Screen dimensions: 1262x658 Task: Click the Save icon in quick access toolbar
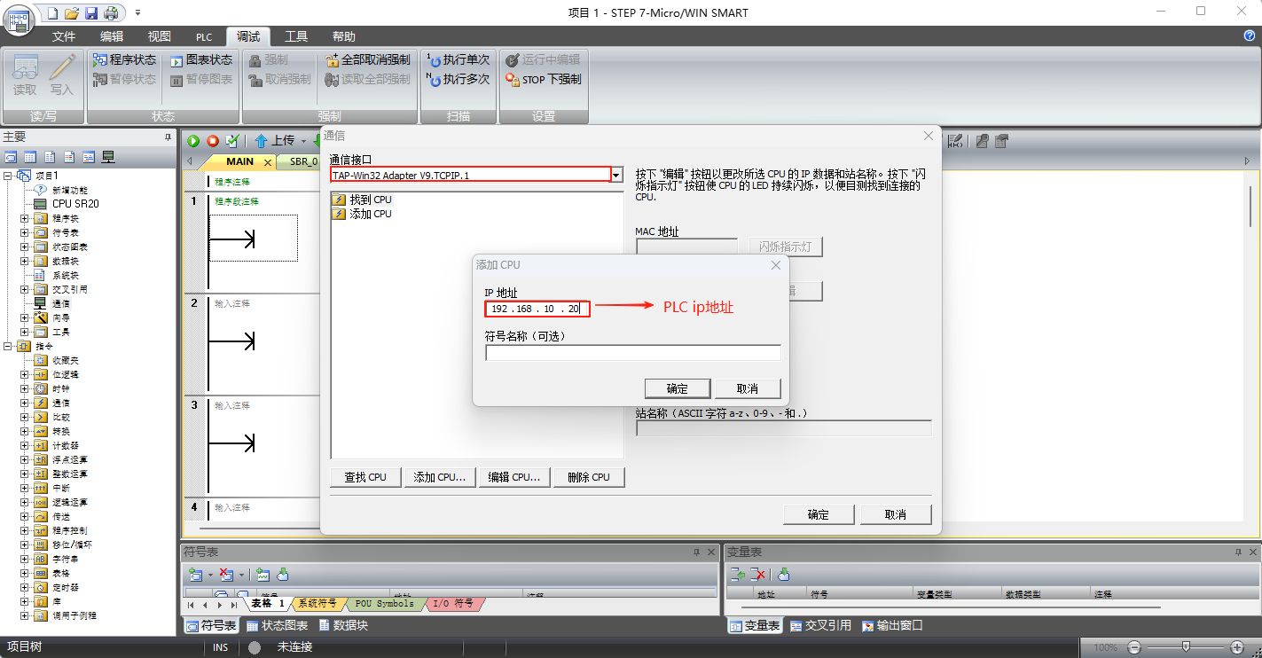click(x=90, y=13)
